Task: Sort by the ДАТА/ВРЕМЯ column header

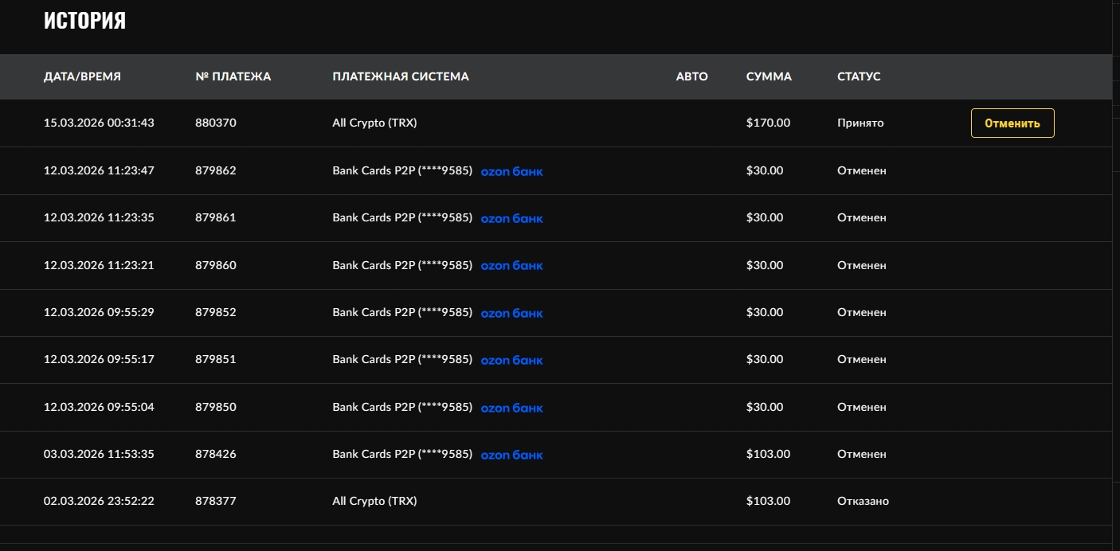Action: coord(82,76)
